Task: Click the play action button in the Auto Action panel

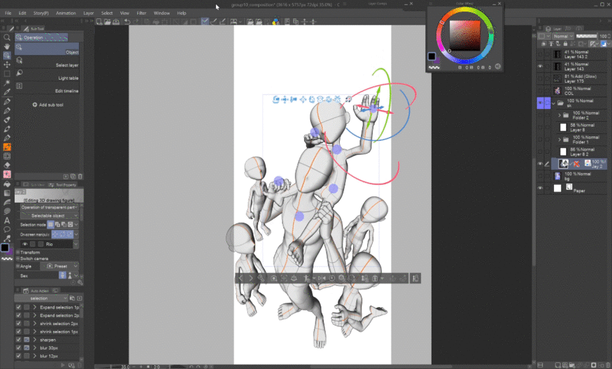Action: pyautogui.click(x=62, y=365)
